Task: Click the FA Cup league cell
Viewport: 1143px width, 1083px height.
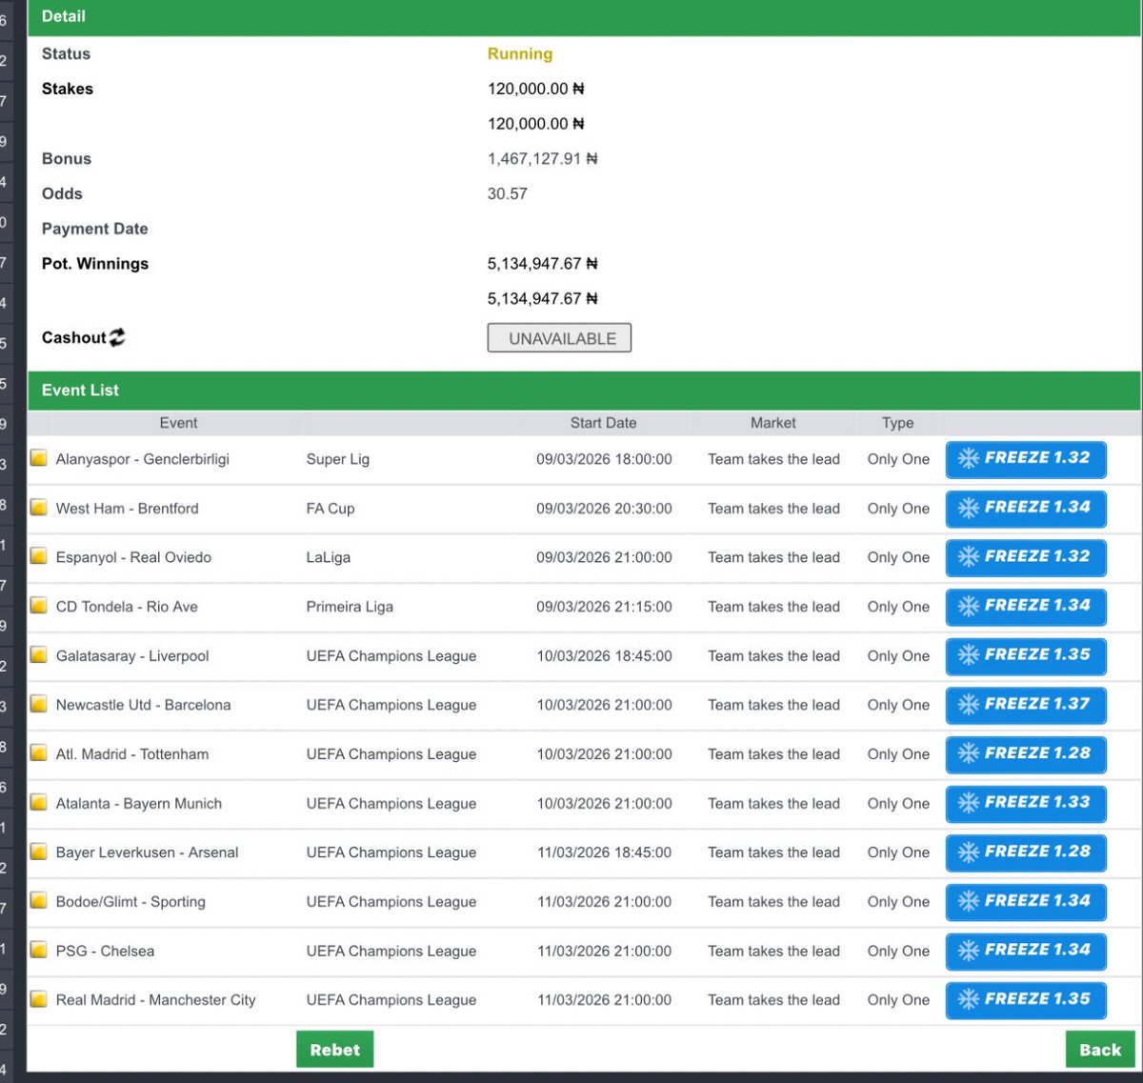Action: pos(331,509)
